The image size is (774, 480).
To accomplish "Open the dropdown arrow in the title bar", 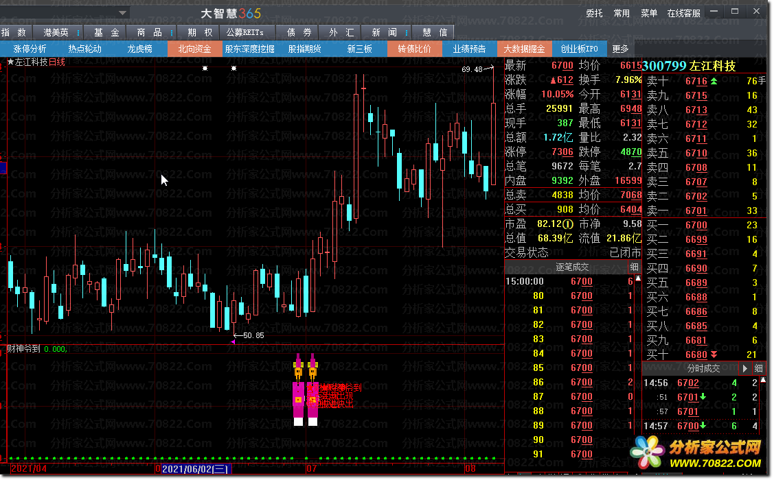I will click(122, 13).
